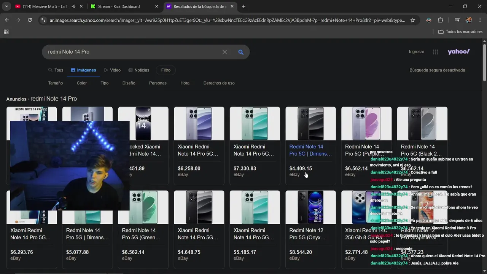Viewport: 487px width, 274px height.
Task: Switch to the Video results tab
Action: 112,70
